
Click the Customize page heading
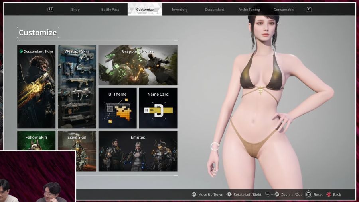pos(38,33)
